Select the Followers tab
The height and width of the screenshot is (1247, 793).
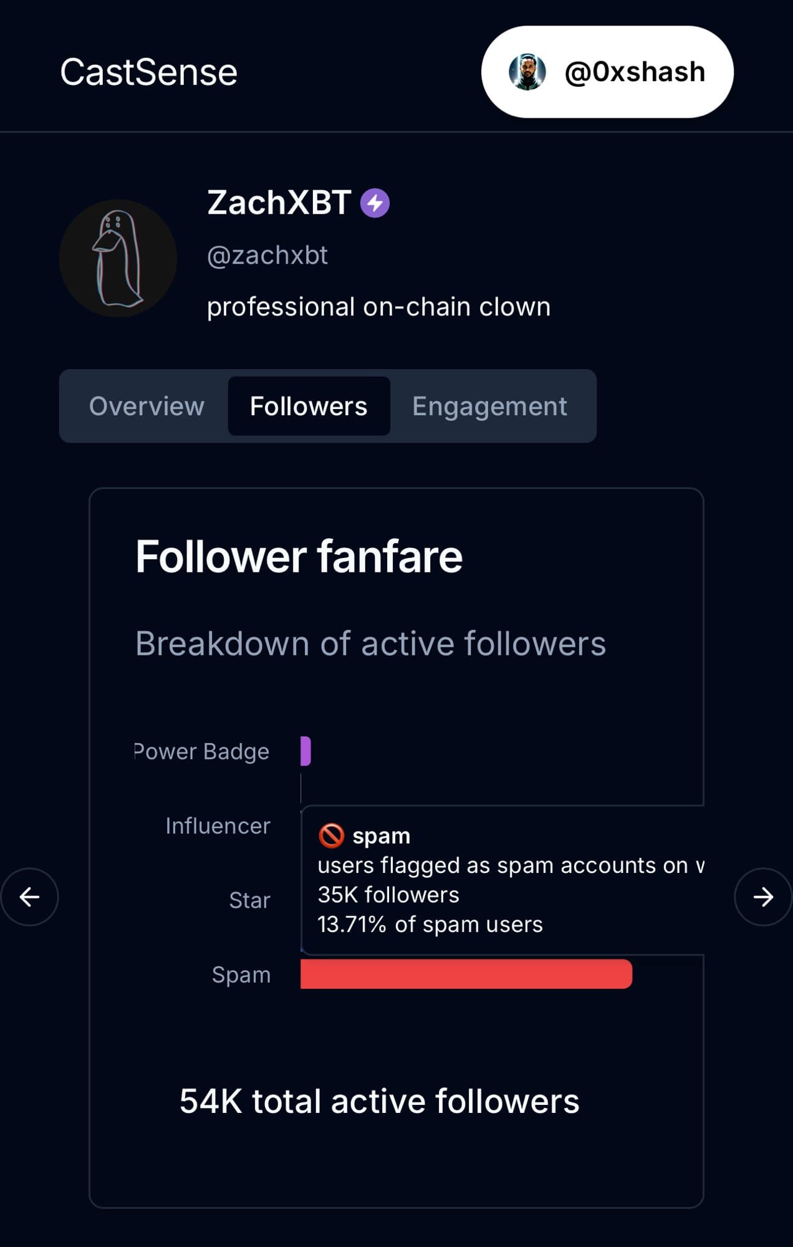click(x=309, y=407)
